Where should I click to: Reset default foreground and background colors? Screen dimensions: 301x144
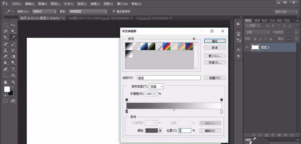point(5,95)
